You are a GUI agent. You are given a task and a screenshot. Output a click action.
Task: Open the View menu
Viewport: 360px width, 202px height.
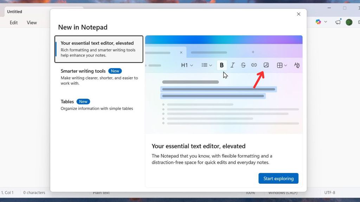tap(32, 22)
